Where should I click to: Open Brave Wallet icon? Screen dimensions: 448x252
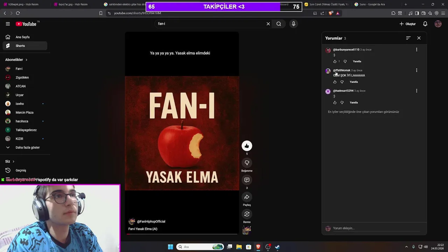[x=423, y=13]
